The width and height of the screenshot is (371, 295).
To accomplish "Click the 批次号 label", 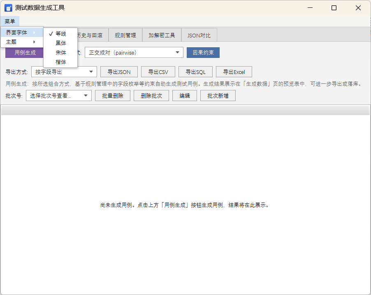I will (x=14, y=96).
